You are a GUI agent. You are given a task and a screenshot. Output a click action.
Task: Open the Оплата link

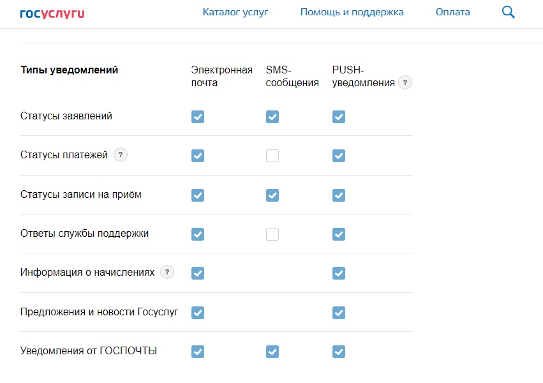452,12
